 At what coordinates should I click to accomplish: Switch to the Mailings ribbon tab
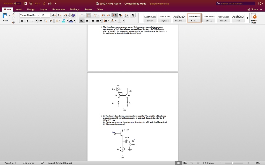[75, 9]
